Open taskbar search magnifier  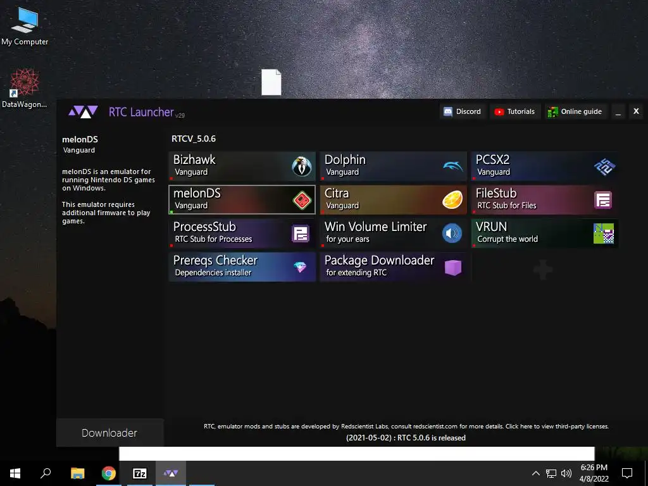[x=46, y=473]
